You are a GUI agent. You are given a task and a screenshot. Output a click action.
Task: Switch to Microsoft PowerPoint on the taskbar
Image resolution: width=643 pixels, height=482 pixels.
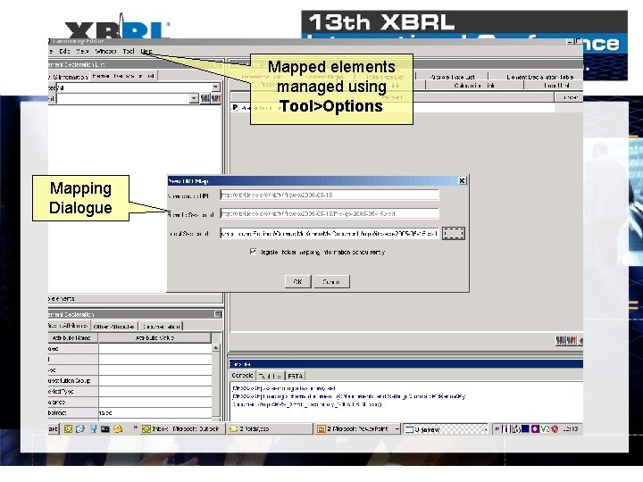[356, 428]
